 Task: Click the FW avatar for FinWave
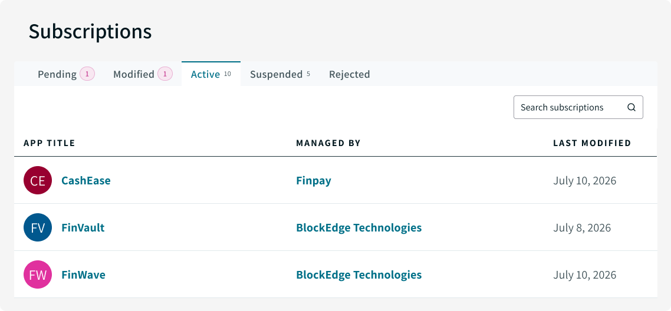tap(38, 274)
